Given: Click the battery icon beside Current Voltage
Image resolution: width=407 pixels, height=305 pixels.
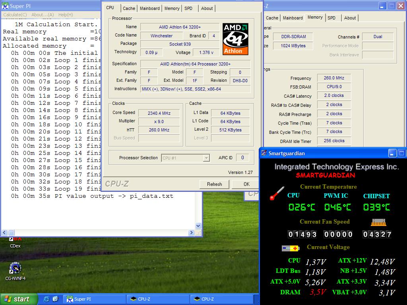Looking at the screenshot, I should point(291,248).
